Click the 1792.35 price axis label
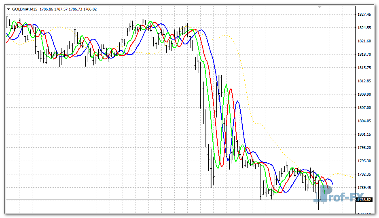 tap(364, 174)
